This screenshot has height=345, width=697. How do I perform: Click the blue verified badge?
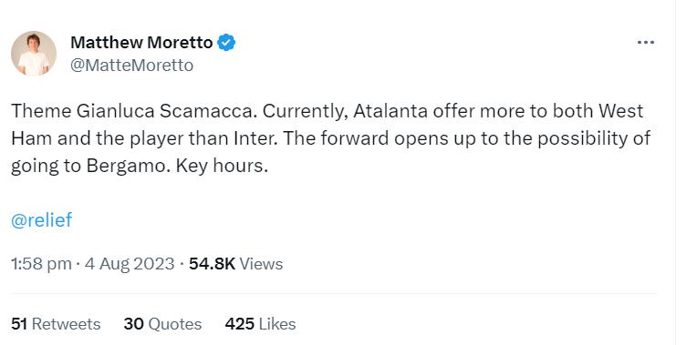[x=226, y=43]
